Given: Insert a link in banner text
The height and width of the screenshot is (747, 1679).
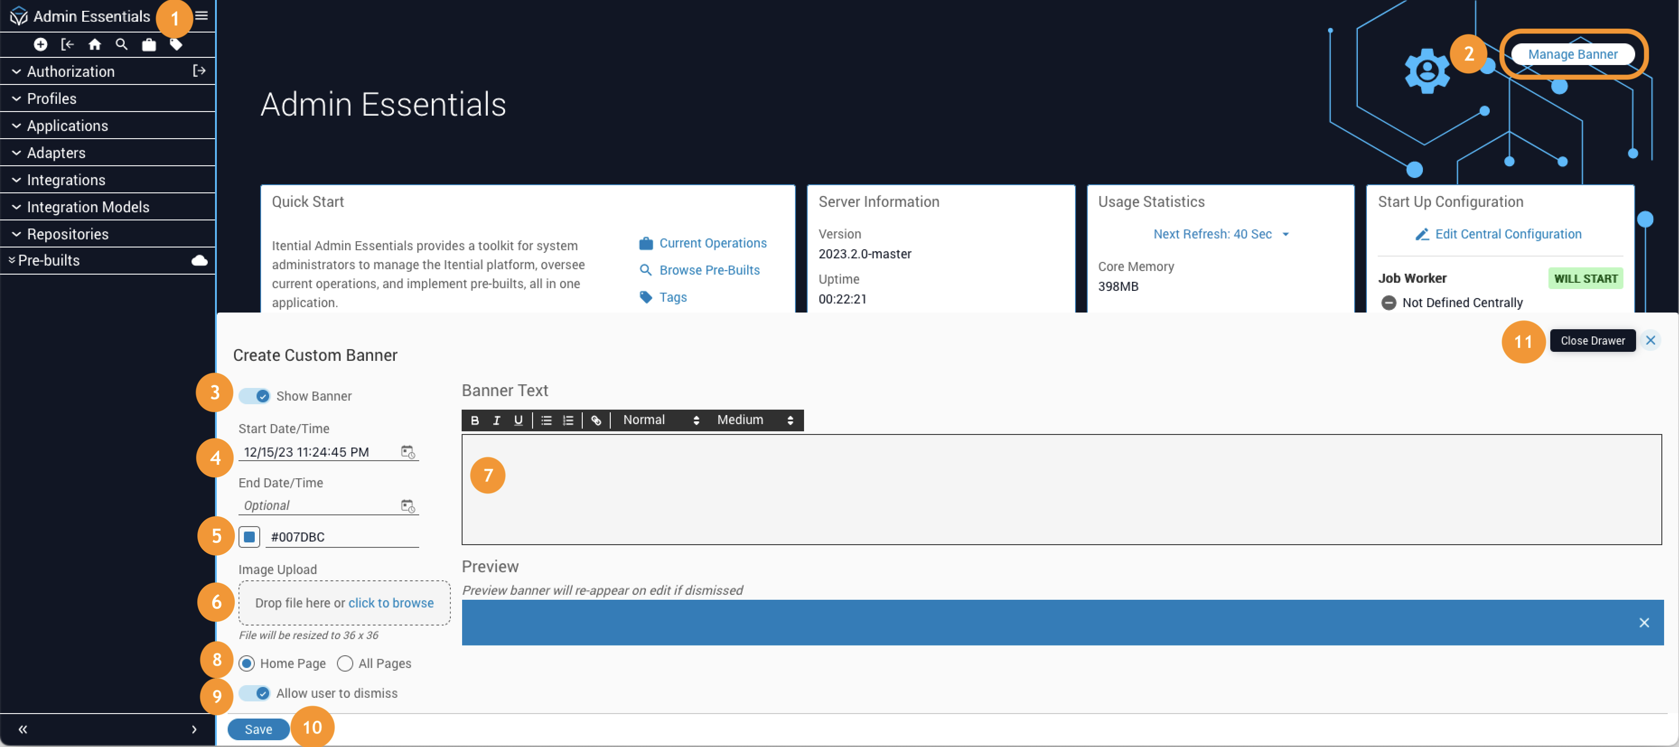Looking at the screenshot, I should coord(596,420).
